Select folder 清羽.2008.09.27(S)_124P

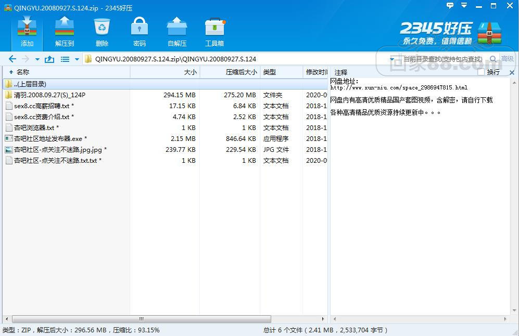point(166,95)
